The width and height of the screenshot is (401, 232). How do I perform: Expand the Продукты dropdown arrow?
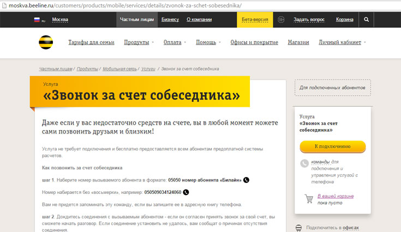point(153,42)
